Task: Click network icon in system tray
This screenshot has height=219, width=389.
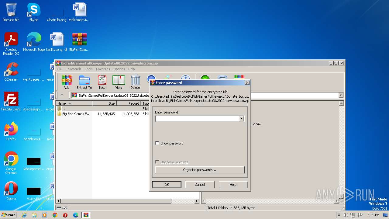Action: pyautogui.click(x=353, y=215)
